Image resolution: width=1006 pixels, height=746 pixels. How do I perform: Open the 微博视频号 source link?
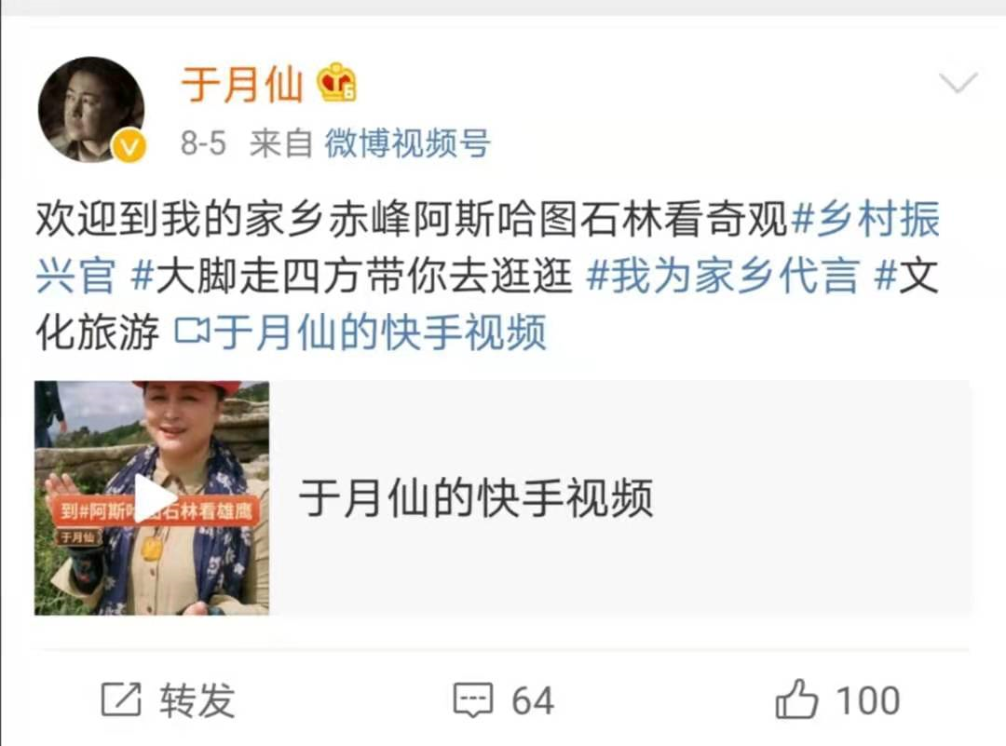point(408,142)
